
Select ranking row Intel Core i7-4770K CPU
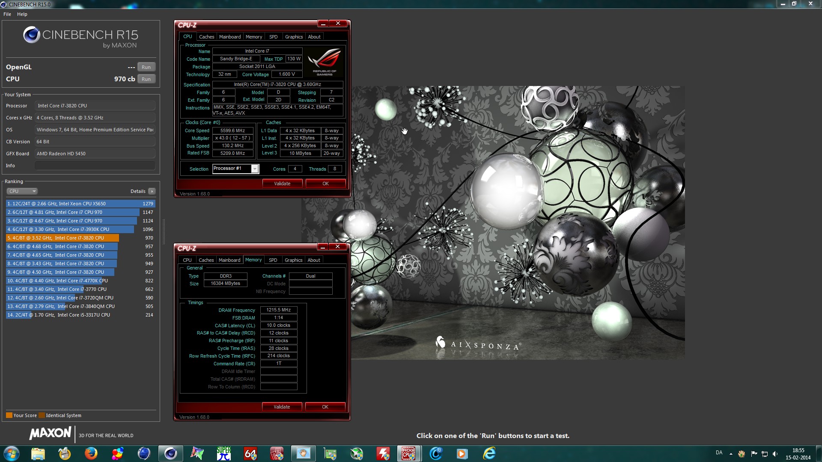tap(80, 281)
